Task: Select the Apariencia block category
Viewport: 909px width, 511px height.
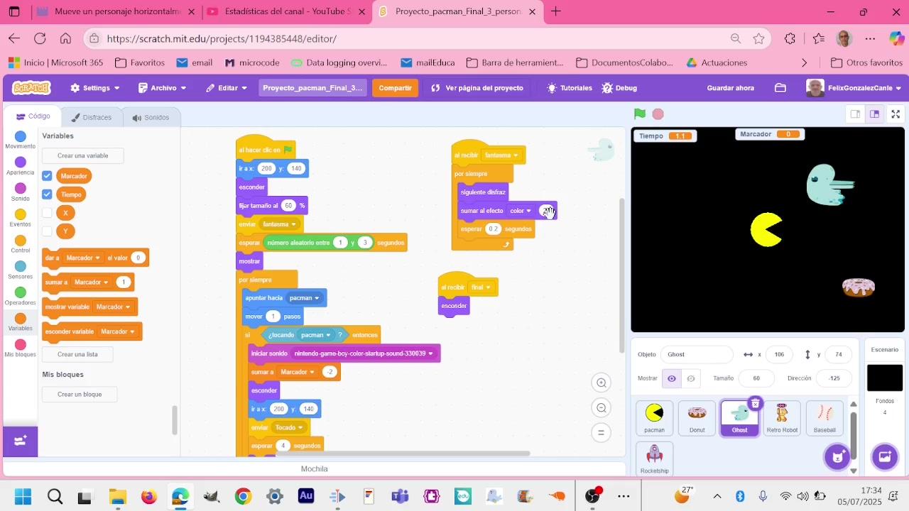Action: [20, 166]
